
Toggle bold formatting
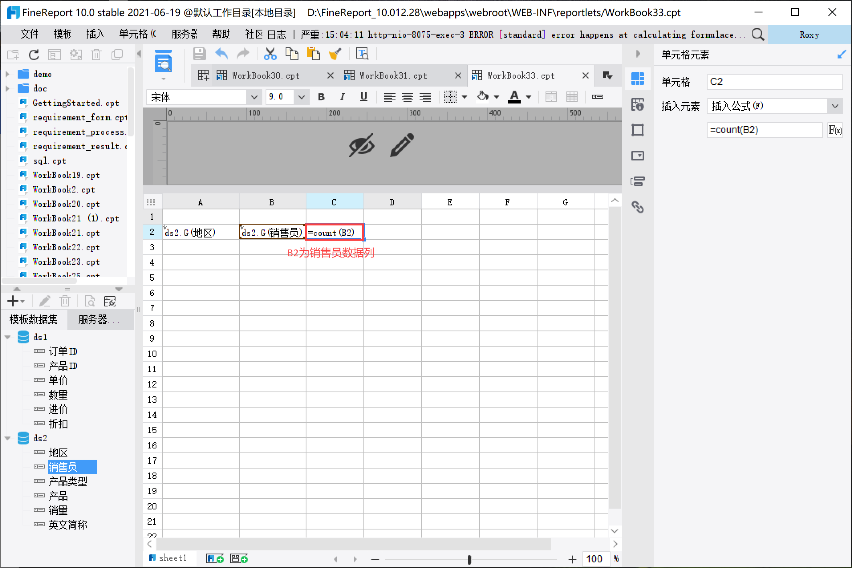click(321, 97)
